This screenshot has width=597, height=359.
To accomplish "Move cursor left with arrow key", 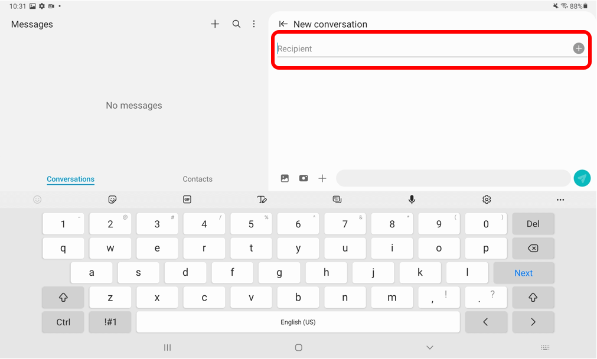I will [x=486, y=322].
